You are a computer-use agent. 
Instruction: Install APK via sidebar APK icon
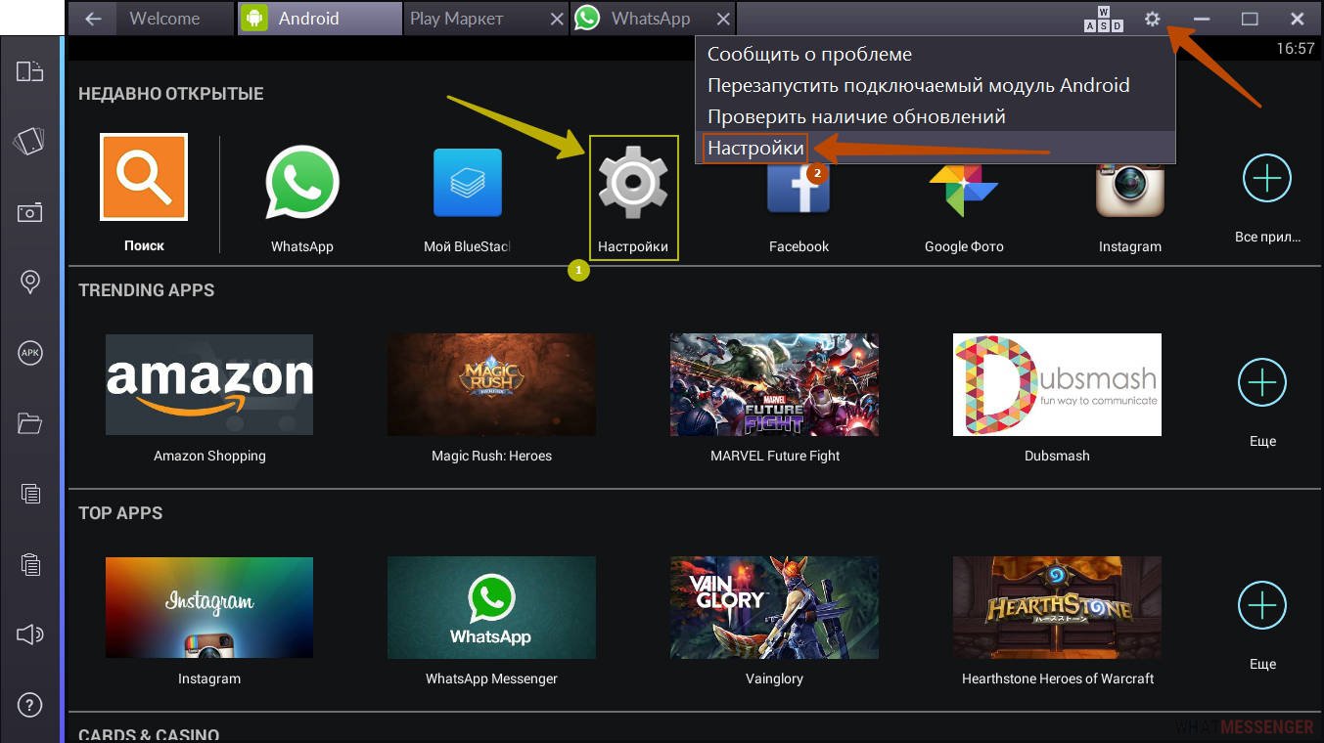[x=30, y=353]
